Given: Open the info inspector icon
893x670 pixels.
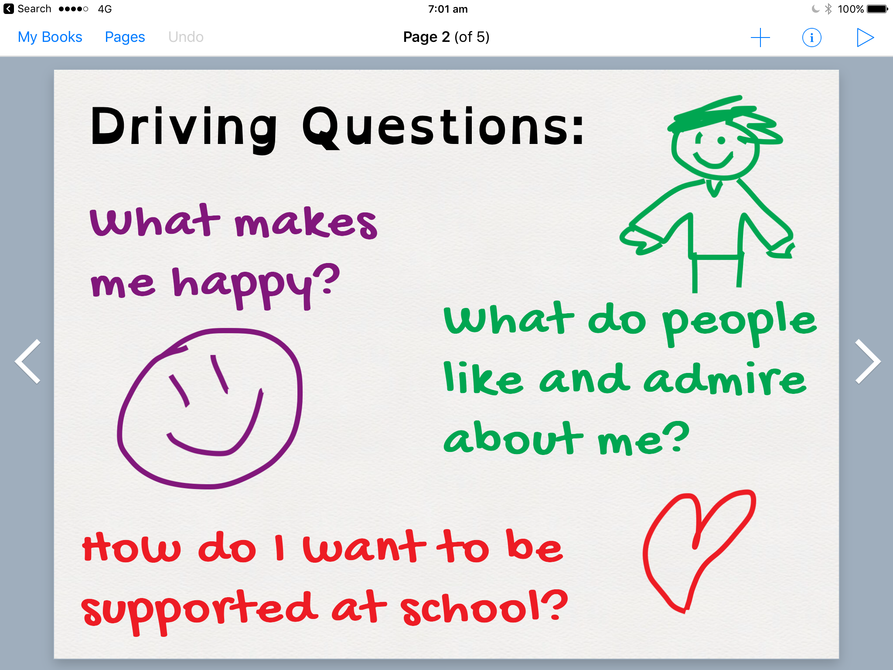Looking at the screenshot, I should 811,38.
